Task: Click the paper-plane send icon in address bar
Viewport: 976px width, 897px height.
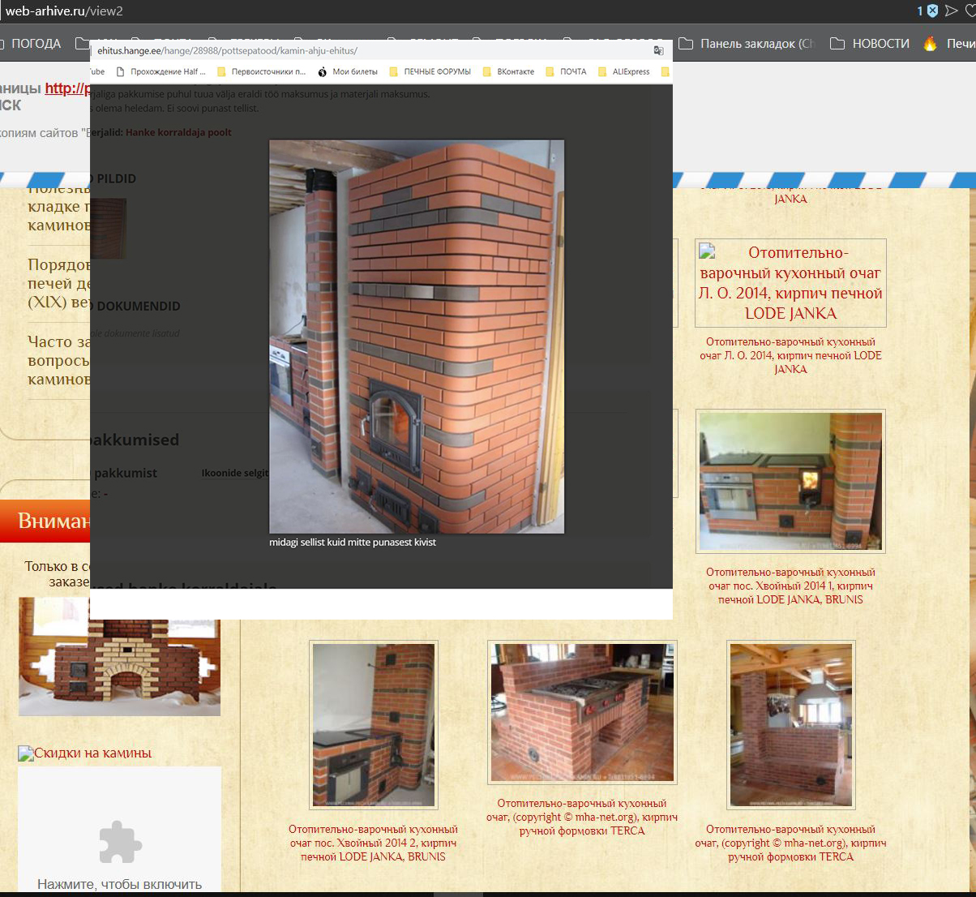Action: pos(952,11)
